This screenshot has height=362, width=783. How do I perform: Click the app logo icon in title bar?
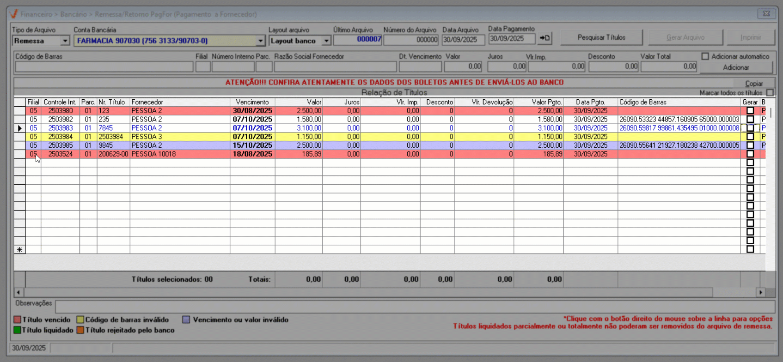coord(14,14)
